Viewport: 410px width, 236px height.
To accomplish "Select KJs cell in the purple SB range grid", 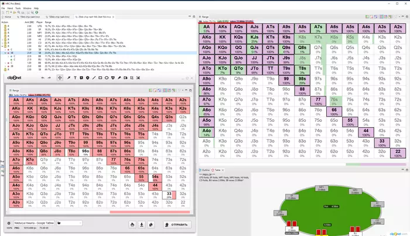I will (254, 39).
